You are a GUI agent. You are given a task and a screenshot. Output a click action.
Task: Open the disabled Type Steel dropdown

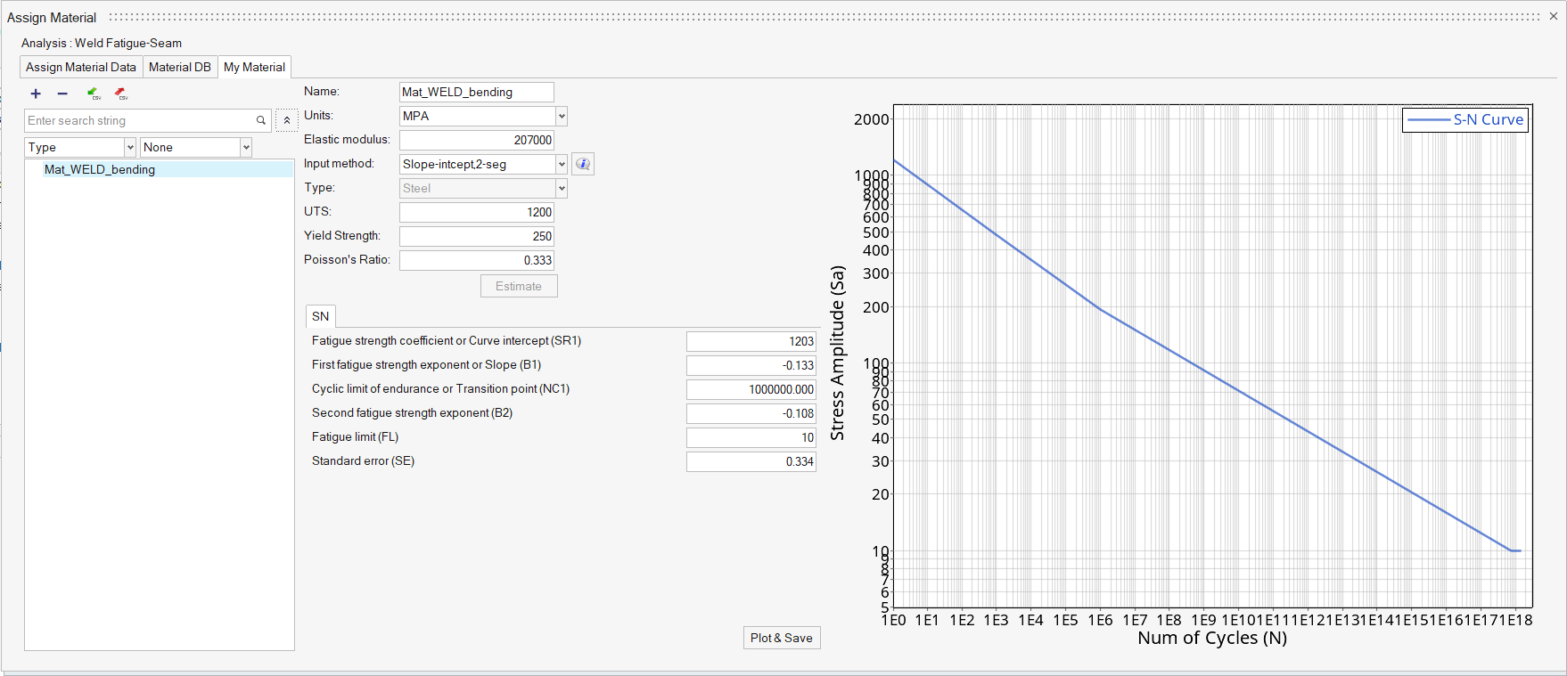click(483, 188)
